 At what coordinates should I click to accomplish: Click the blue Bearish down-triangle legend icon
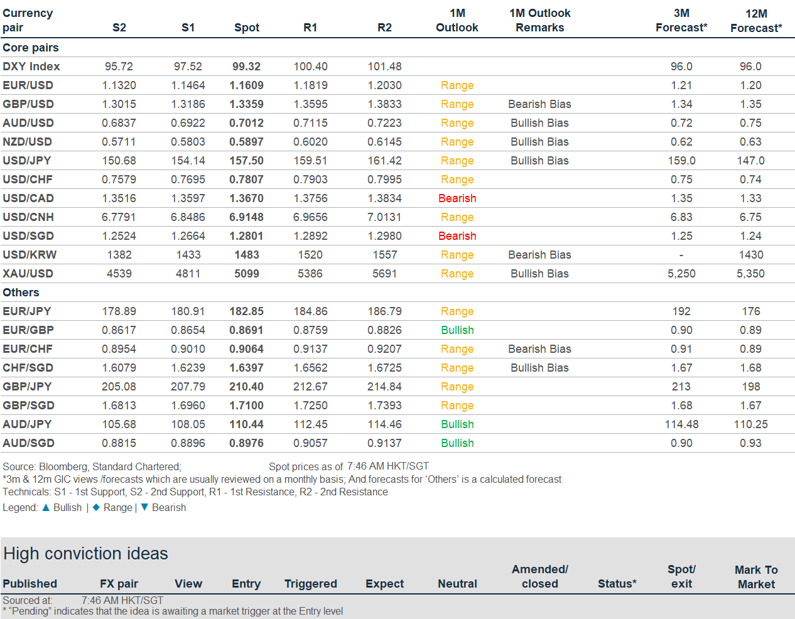point(144,507)
